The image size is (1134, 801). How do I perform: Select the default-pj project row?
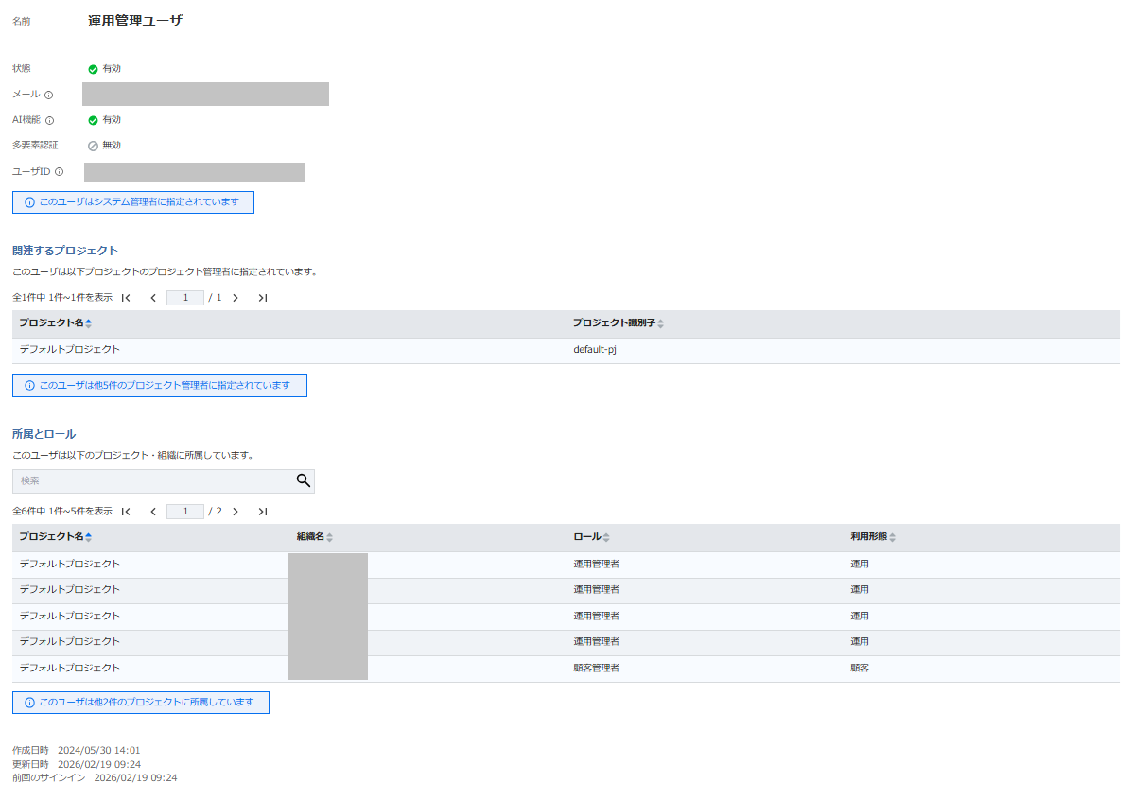click(595, 350)
